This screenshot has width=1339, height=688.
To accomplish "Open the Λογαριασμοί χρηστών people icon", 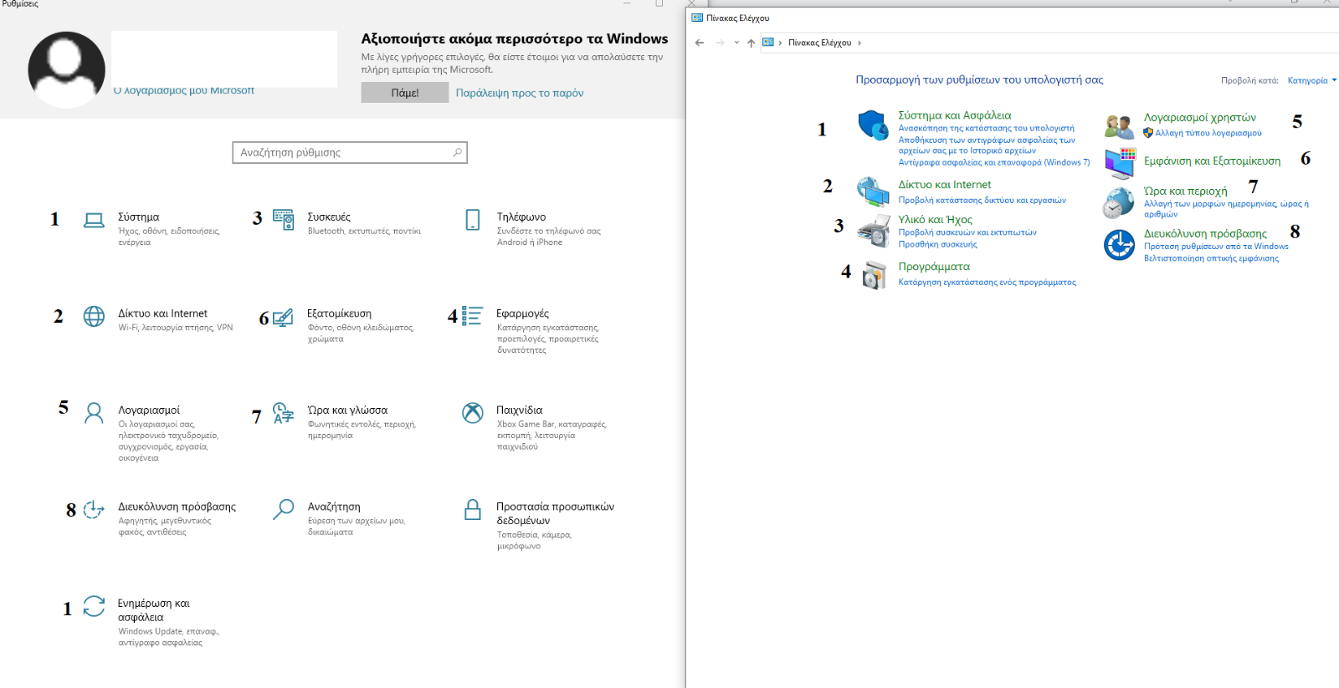I will (x=1119, y=126).
